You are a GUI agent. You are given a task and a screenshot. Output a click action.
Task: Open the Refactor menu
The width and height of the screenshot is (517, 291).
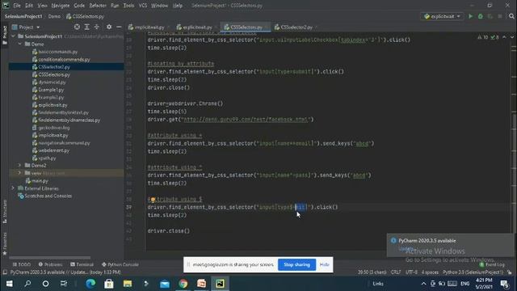98,6
